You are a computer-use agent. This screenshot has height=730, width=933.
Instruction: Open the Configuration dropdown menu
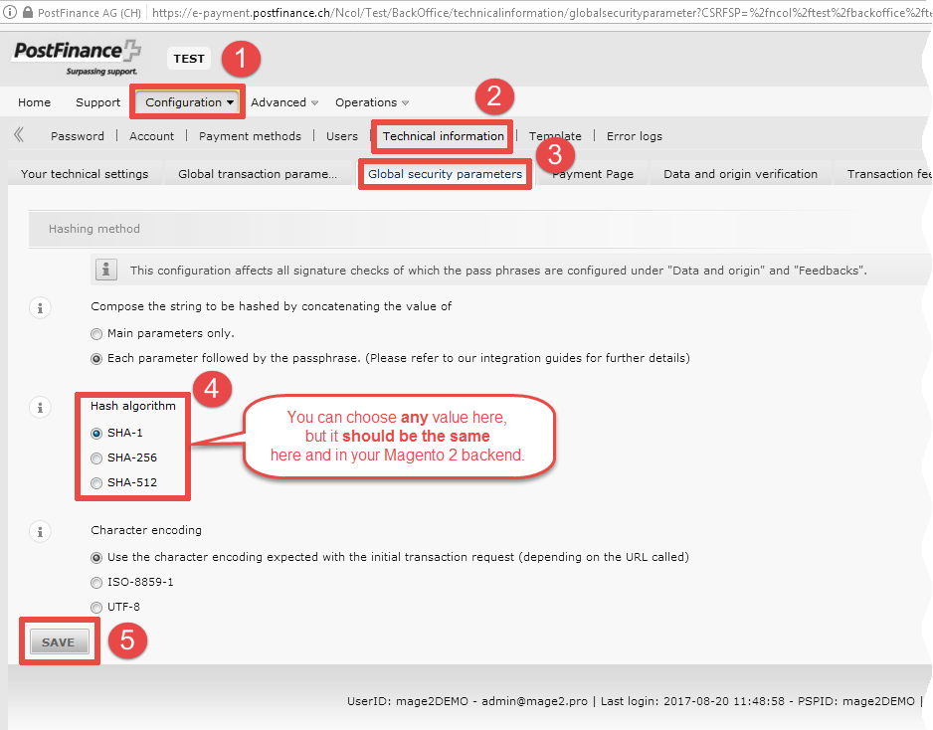click(x=188, y=102)
